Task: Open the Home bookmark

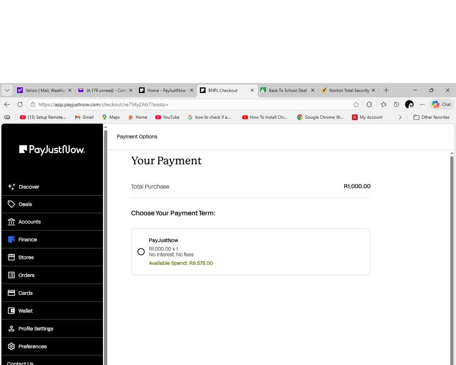Action: [138, 117]
